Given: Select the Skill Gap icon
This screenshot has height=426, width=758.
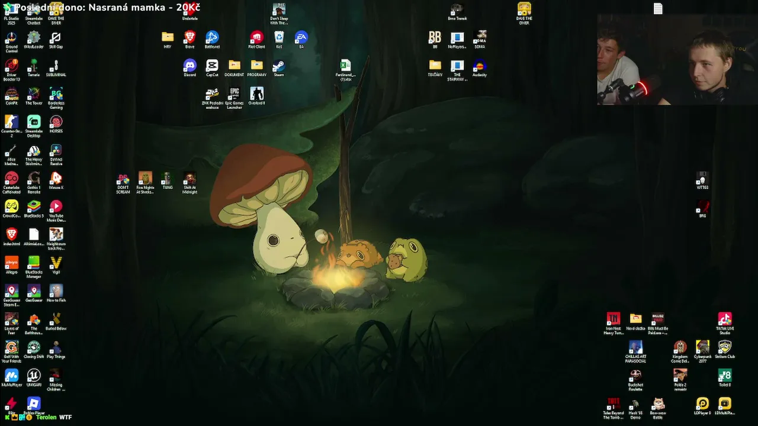Looking at the screenshot, I should (x=56, y=40).
